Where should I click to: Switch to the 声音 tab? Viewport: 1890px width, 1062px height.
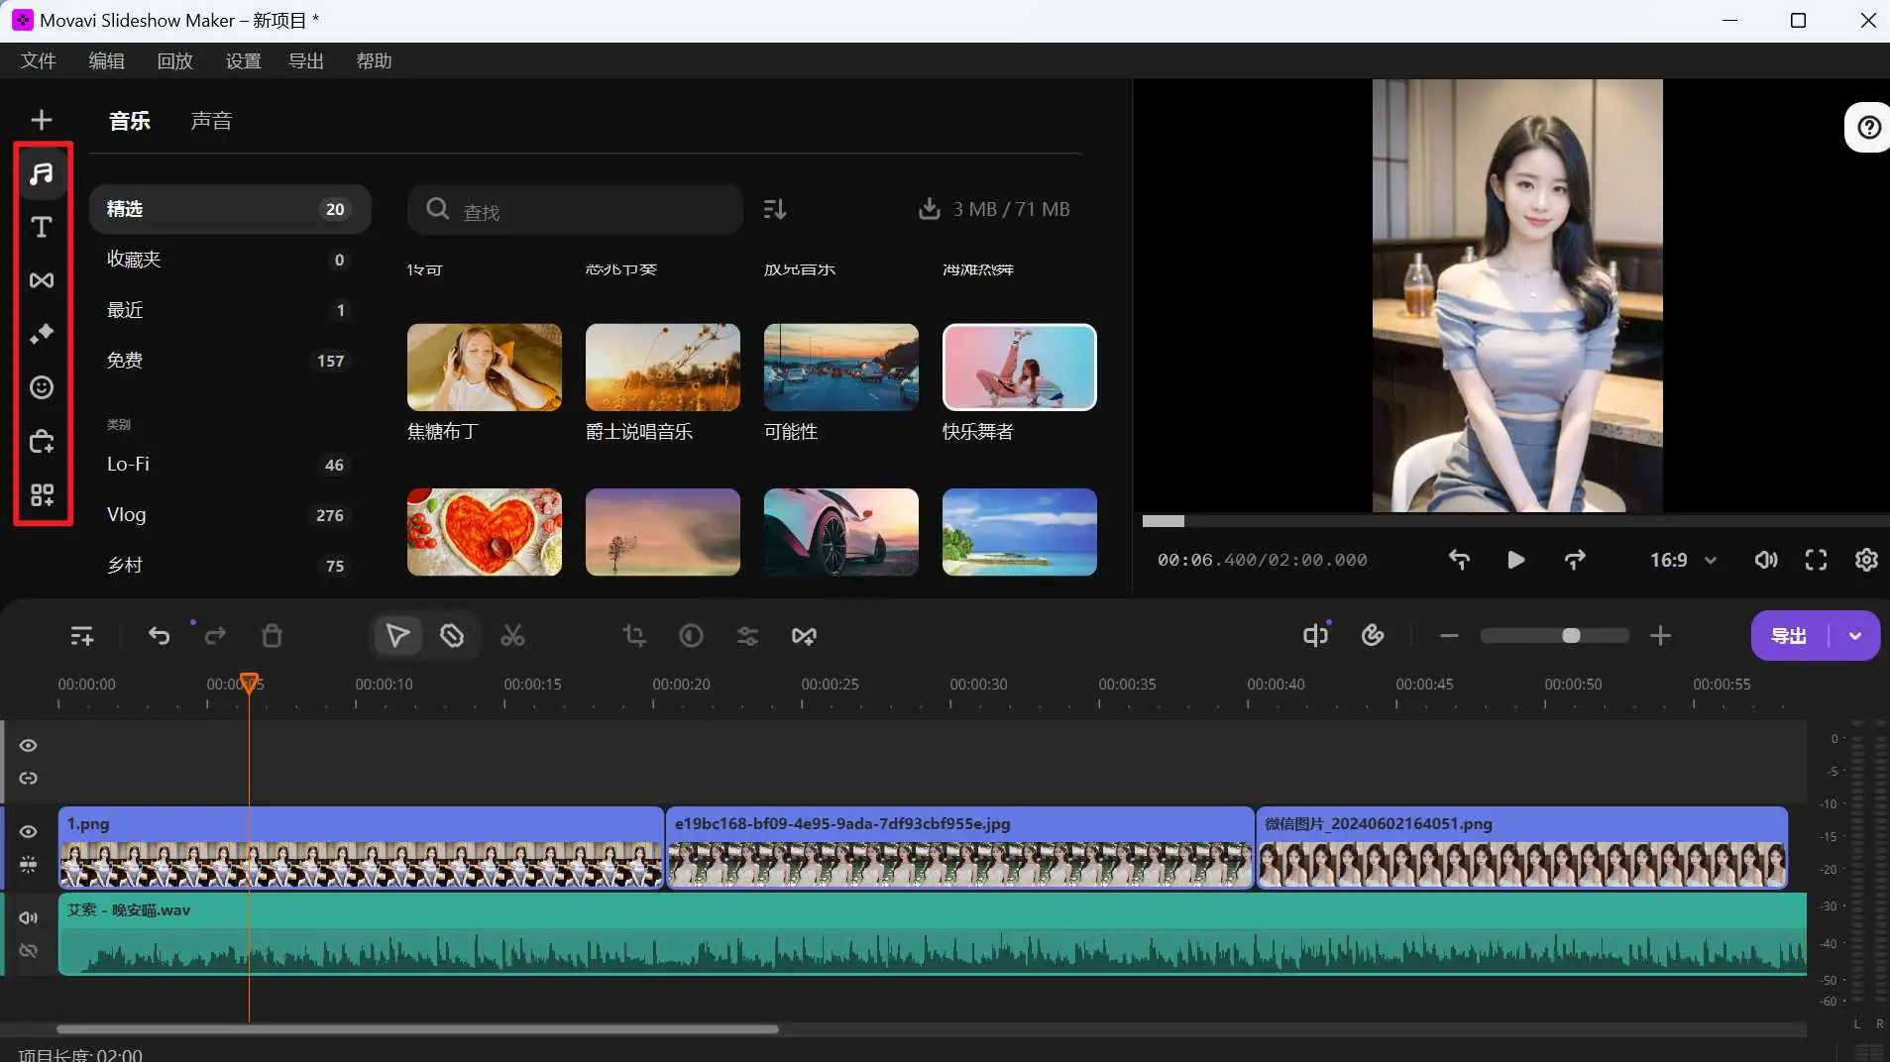(212, 120)
